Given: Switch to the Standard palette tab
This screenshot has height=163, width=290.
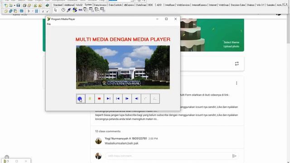Looking at the screenshot, I should [x=58, y=5].
